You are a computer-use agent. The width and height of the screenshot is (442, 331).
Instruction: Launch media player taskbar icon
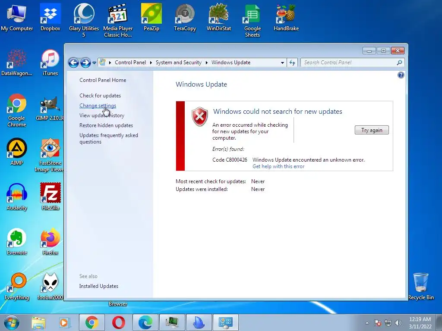[x=64, y=322]
